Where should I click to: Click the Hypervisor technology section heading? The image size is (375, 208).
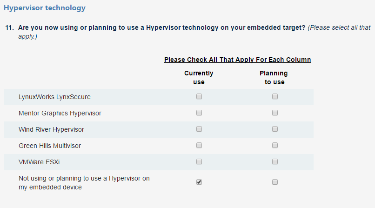45,8
